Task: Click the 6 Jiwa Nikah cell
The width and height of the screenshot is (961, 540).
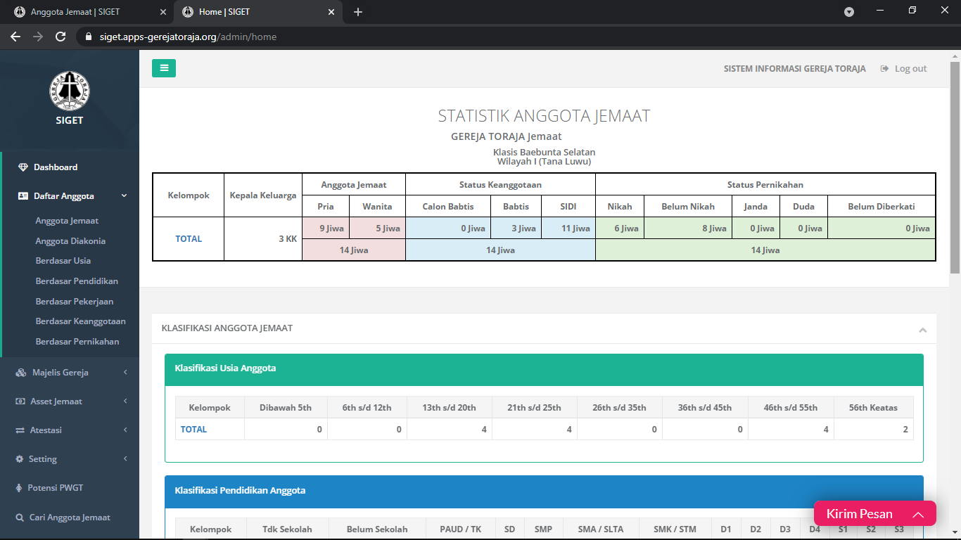Action: (620, 228)
